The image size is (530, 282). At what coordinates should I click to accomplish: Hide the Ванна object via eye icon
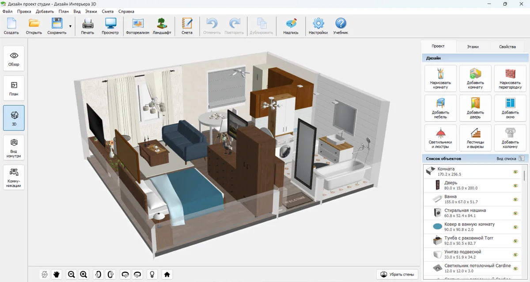point(515,199)
